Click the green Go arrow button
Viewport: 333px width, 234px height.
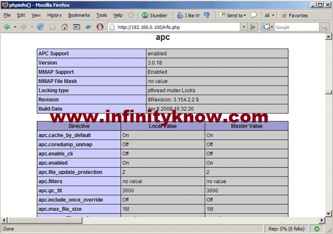pos(252,27)
